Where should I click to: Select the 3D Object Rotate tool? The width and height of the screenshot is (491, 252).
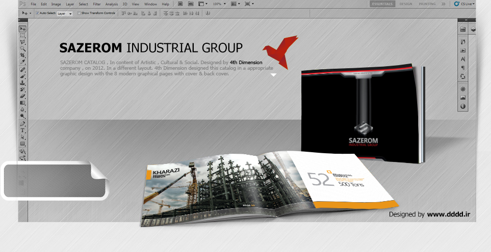22,151
